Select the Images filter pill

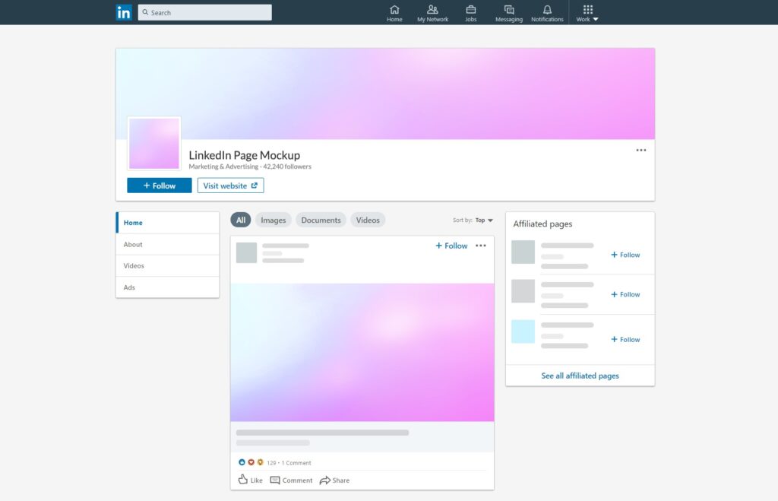[x=274, y=220]
